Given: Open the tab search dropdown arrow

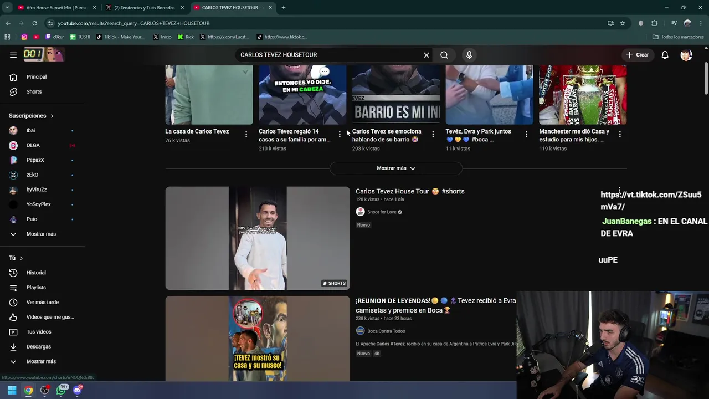Looking at the screenshot, I should coord(7,8).
